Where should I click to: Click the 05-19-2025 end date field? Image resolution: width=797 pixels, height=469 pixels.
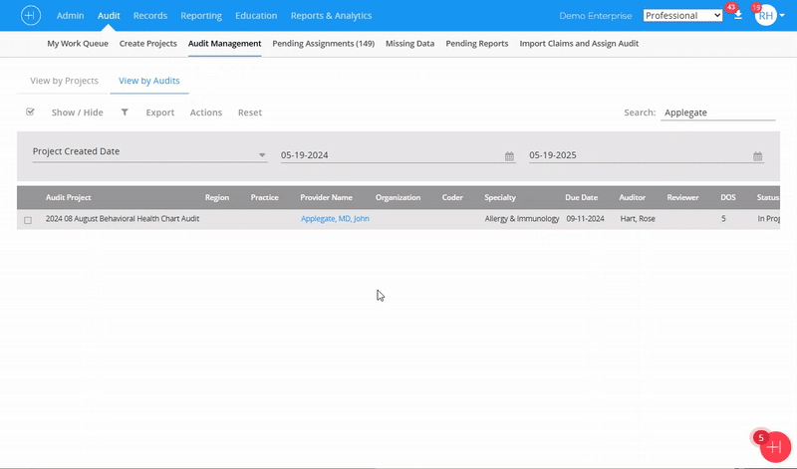[646, 155]
